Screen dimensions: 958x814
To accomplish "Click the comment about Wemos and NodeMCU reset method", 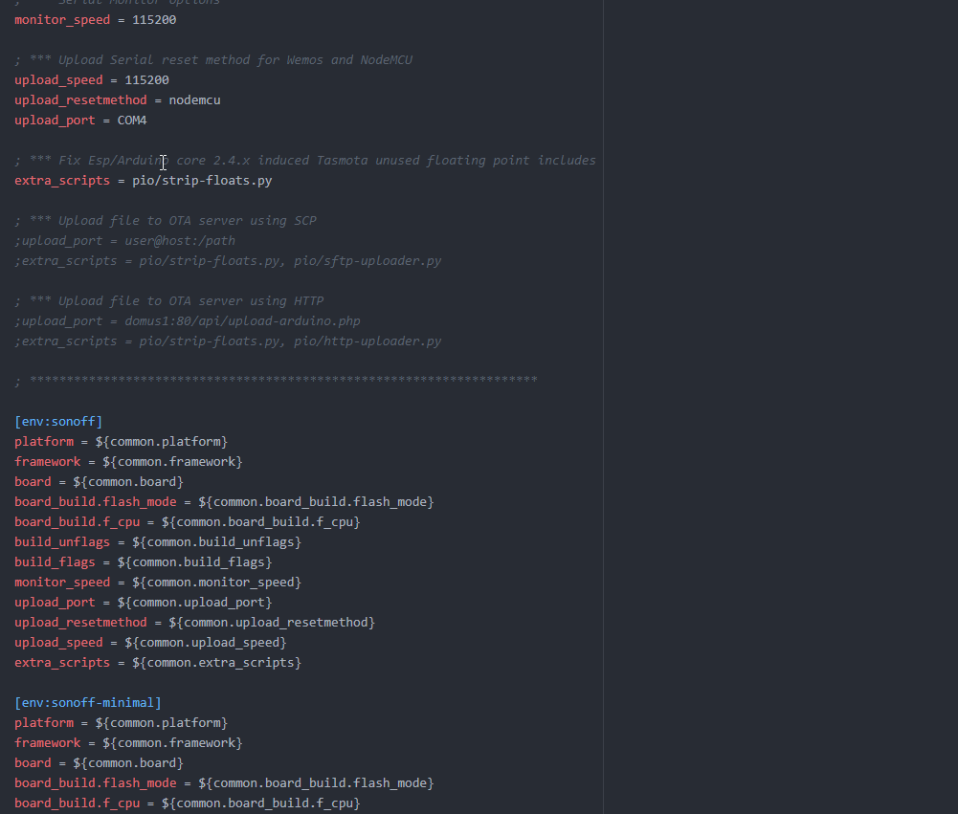I will (213, 60).
